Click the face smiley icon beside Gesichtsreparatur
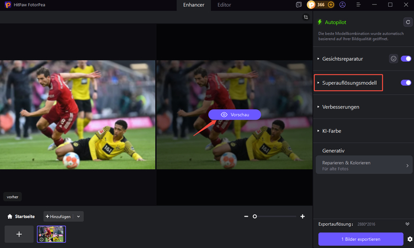The image size is (414, 248). (393, 58)
